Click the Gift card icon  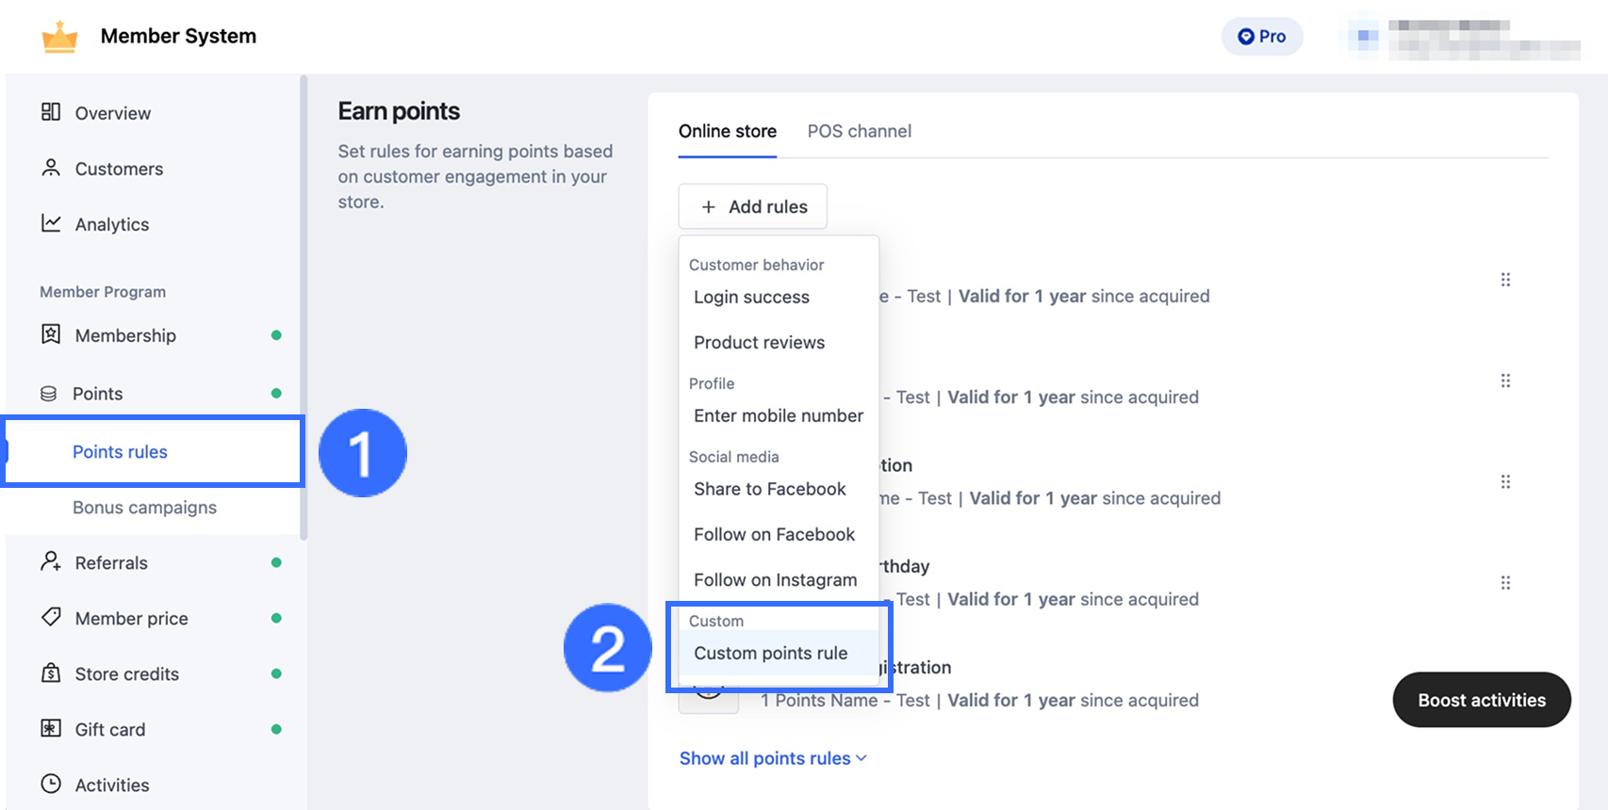[51, 728]
